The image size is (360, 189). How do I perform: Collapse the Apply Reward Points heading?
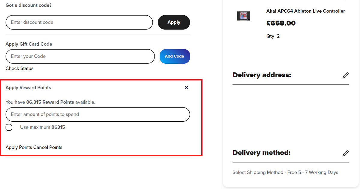click(x=28, y=88)
